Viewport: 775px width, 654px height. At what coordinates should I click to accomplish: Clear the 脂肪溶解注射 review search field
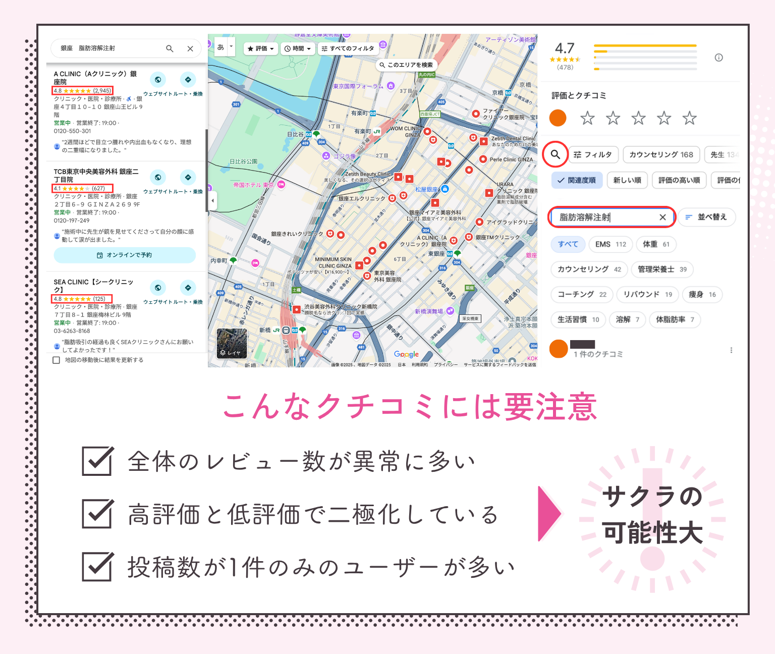click(662, 217)
